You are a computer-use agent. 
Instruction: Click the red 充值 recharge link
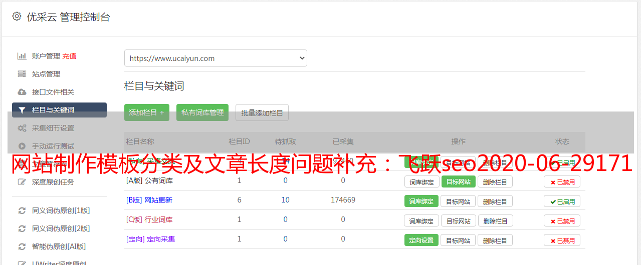pyautogui.click(x=69, y=56)
